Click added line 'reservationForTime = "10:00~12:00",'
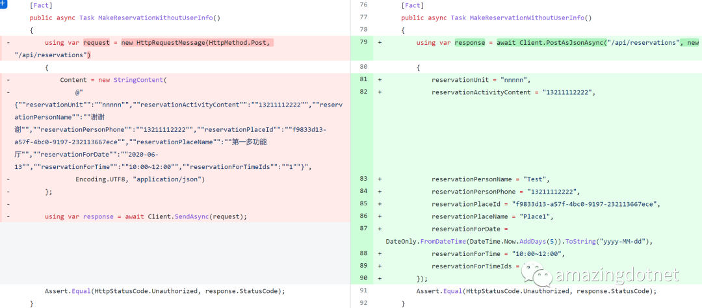 (x=498, y=254)
